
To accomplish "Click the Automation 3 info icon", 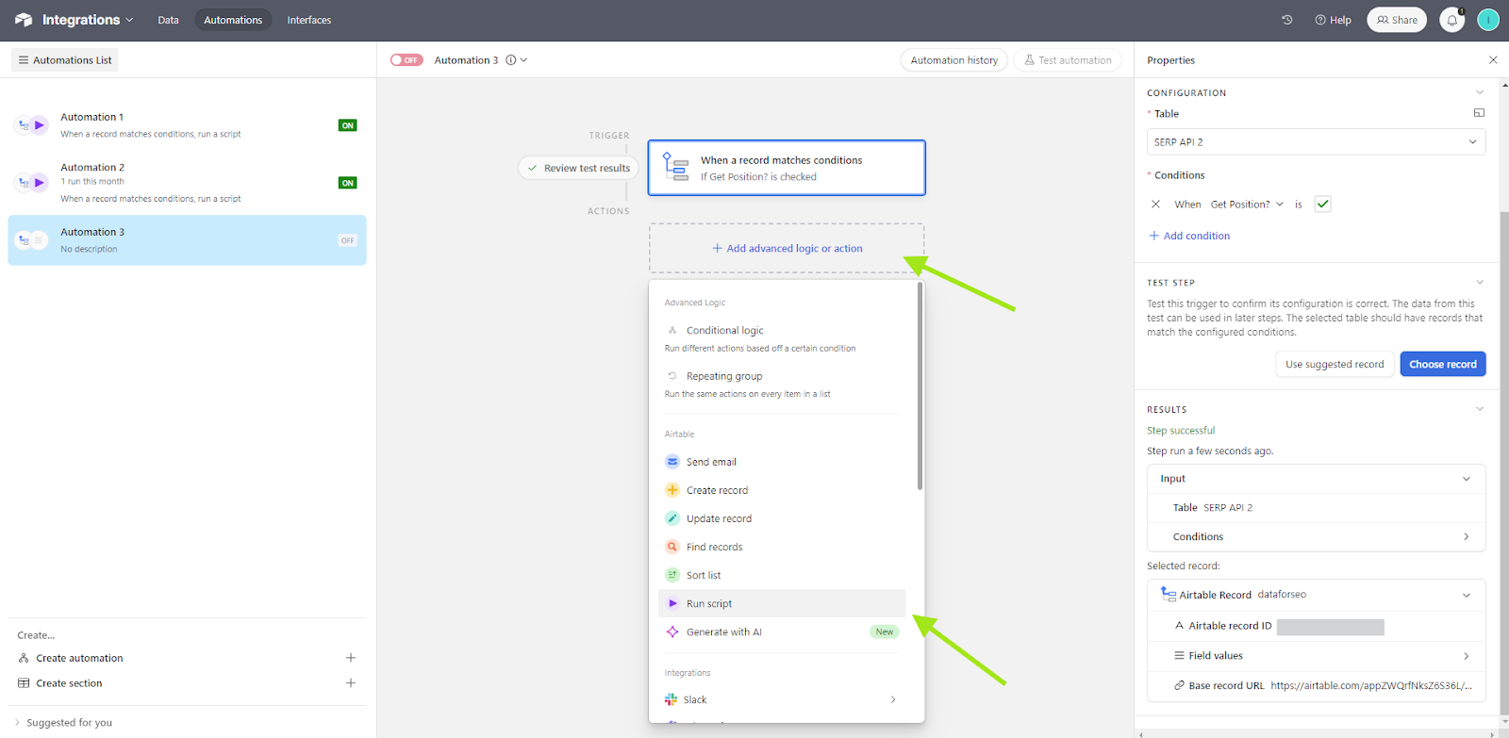I will 511,60.
